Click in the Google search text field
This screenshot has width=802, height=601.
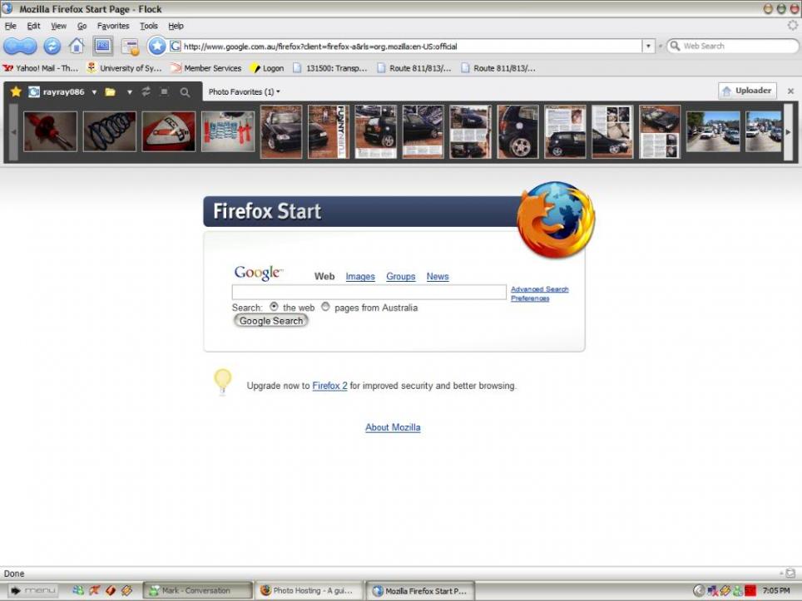(369, 292)
